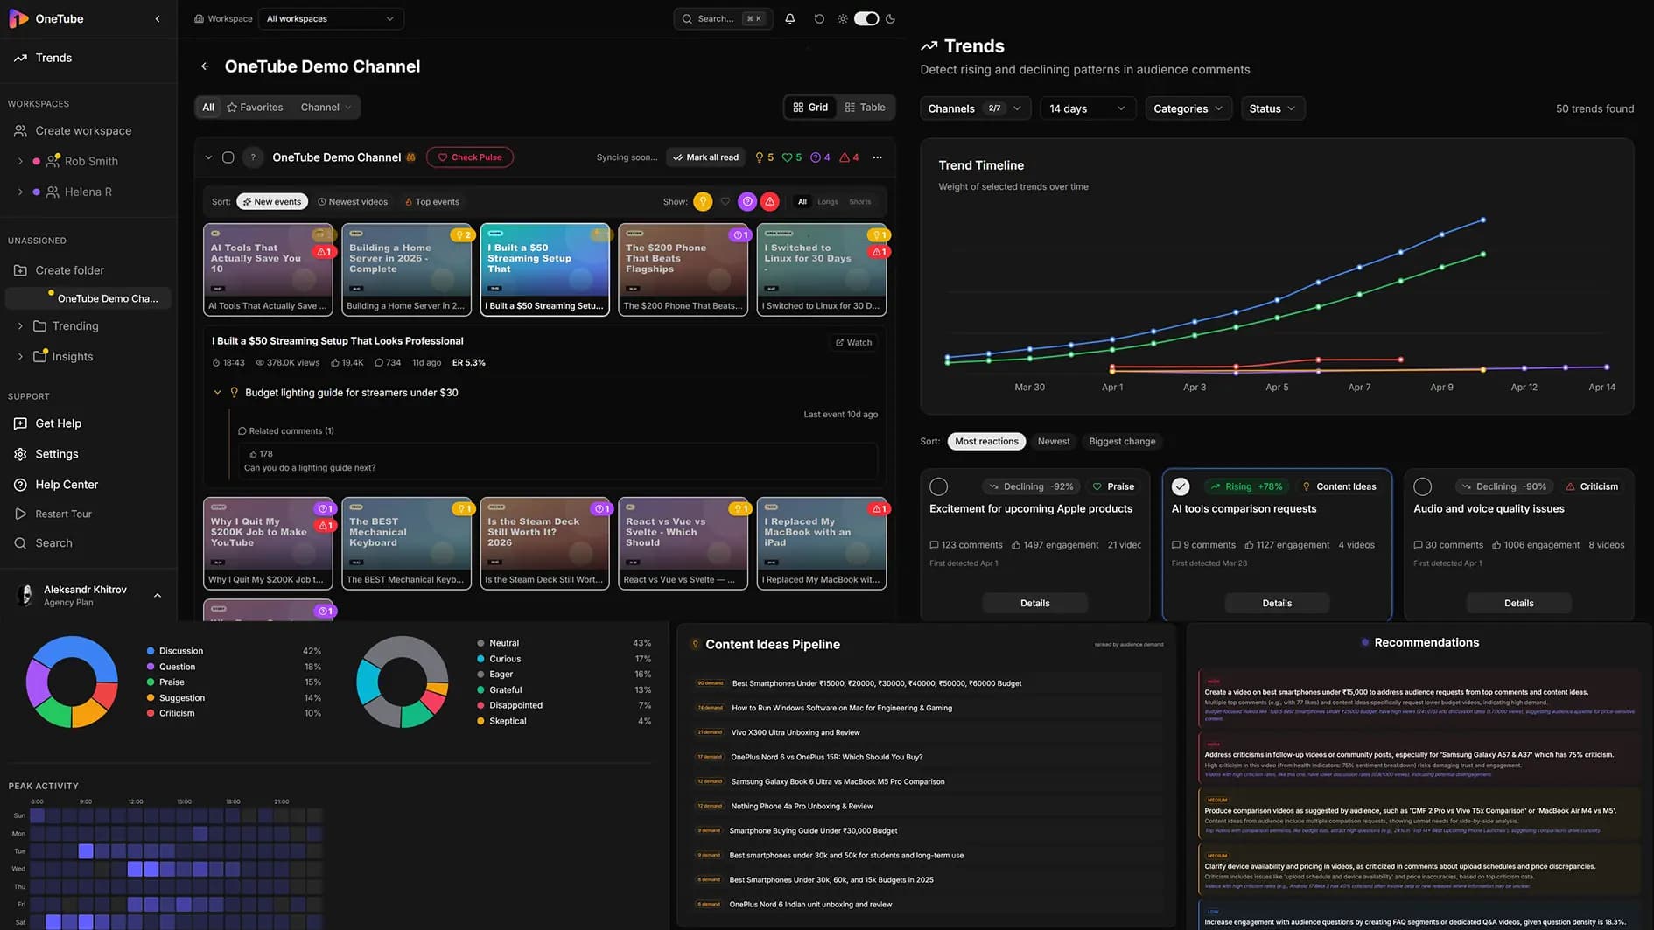Click the sun light mode icon
Viewport: 1654px width, 930px height.
(843, 18)
